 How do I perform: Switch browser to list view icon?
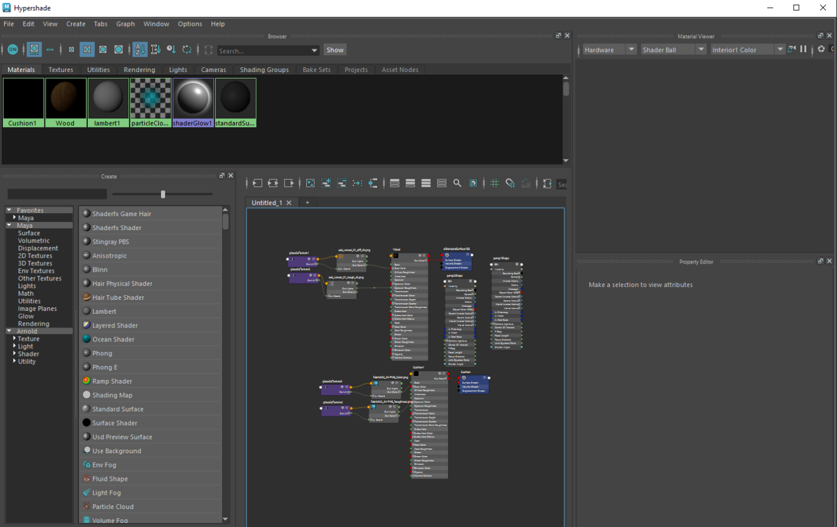50,50
